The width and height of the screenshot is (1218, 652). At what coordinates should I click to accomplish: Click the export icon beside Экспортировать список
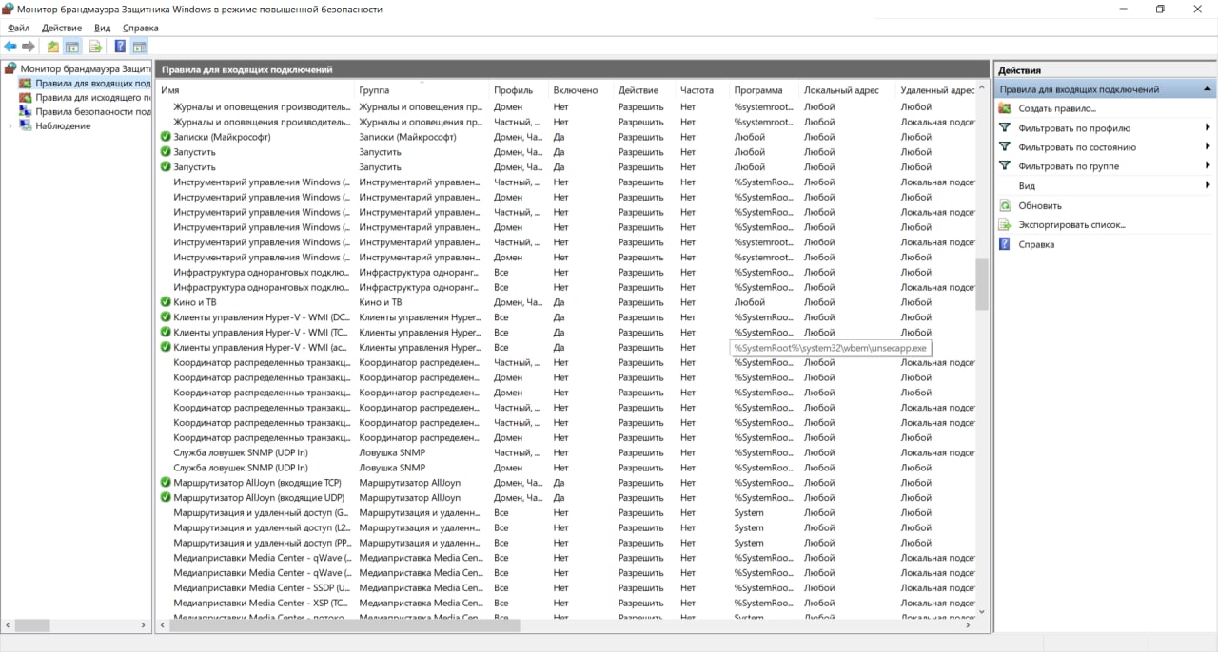click(x=1004, y=225)
